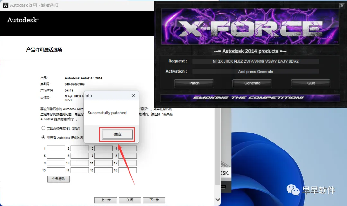Click activation code field 3

click(103, 148)
